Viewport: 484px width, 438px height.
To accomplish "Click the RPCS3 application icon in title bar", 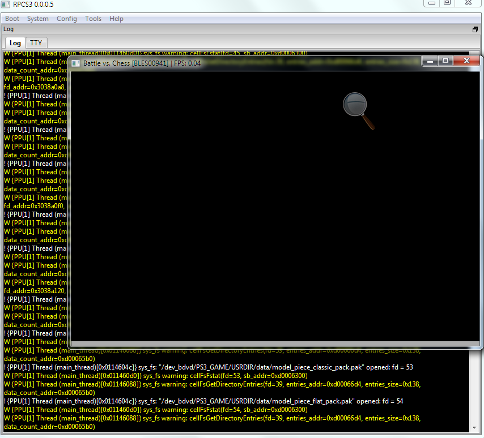I will click(5, 5).
